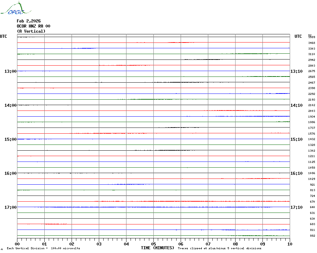Viewport: 317px width, 253px height.
Task: Click the 13:00 hour label on left axis
Action: pos(11,71)
